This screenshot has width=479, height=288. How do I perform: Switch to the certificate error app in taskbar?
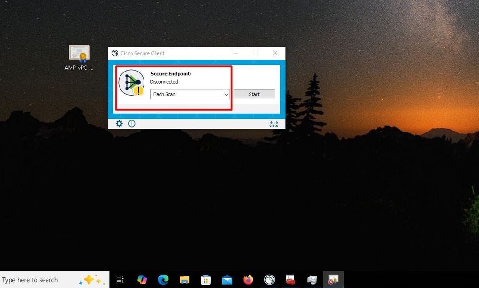(x=333, y=279)
